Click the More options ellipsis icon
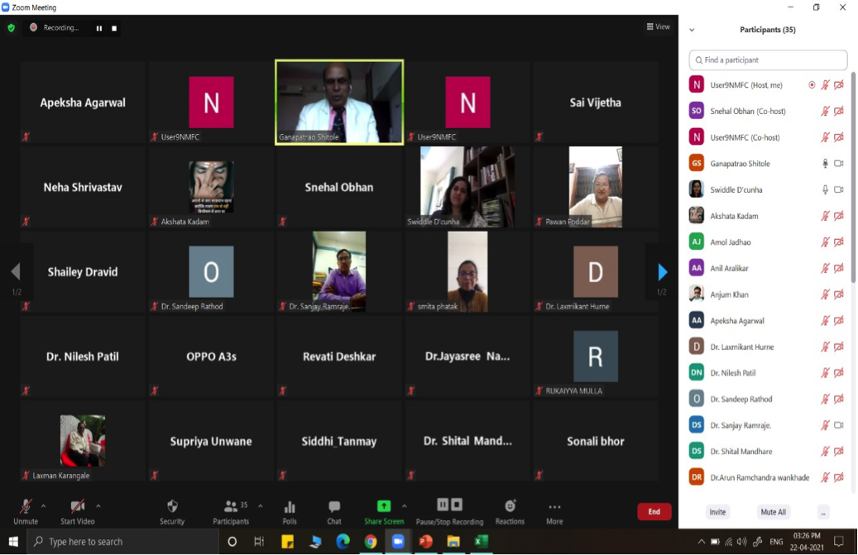Image resolution: width=858 pixels, height=555 pixels. pyautogui.click(x=554, y=507)
